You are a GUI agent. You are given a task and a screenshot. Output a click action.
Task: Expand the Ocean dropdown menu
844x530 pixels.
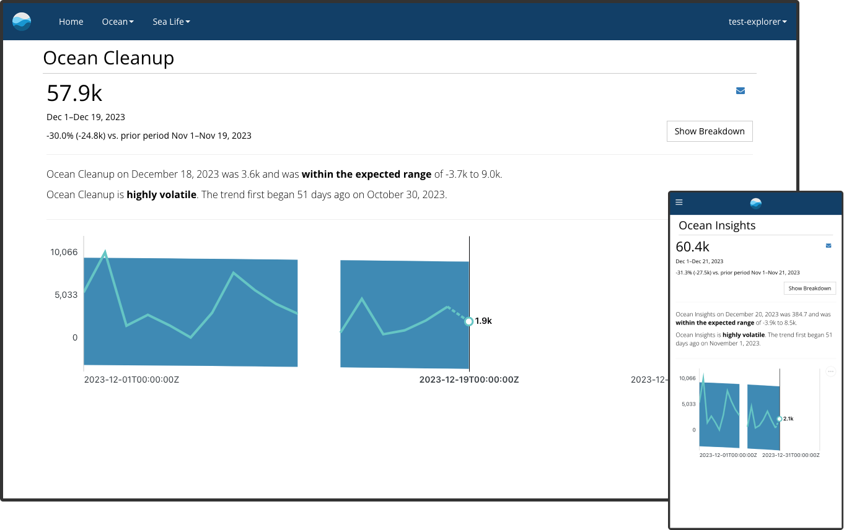coord(118,22)
